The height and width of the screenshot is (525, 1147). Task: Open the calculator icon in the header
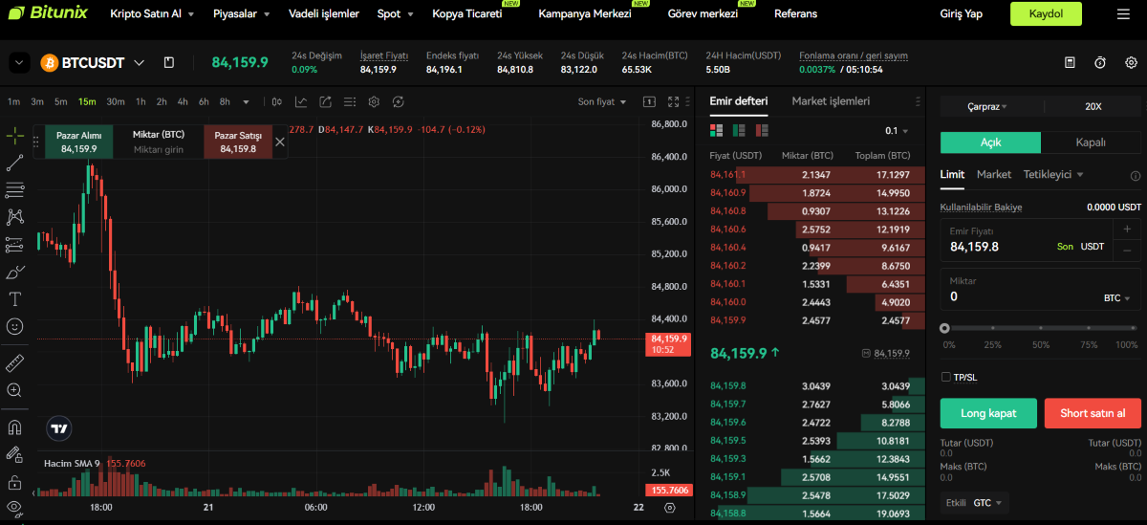click(1071, 62)
